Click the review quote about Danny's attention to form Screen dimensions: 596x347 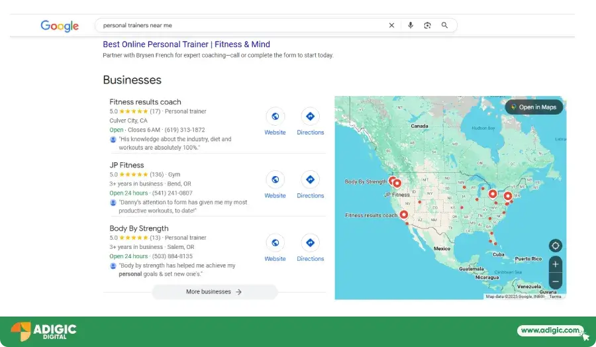tap(183, 207)
